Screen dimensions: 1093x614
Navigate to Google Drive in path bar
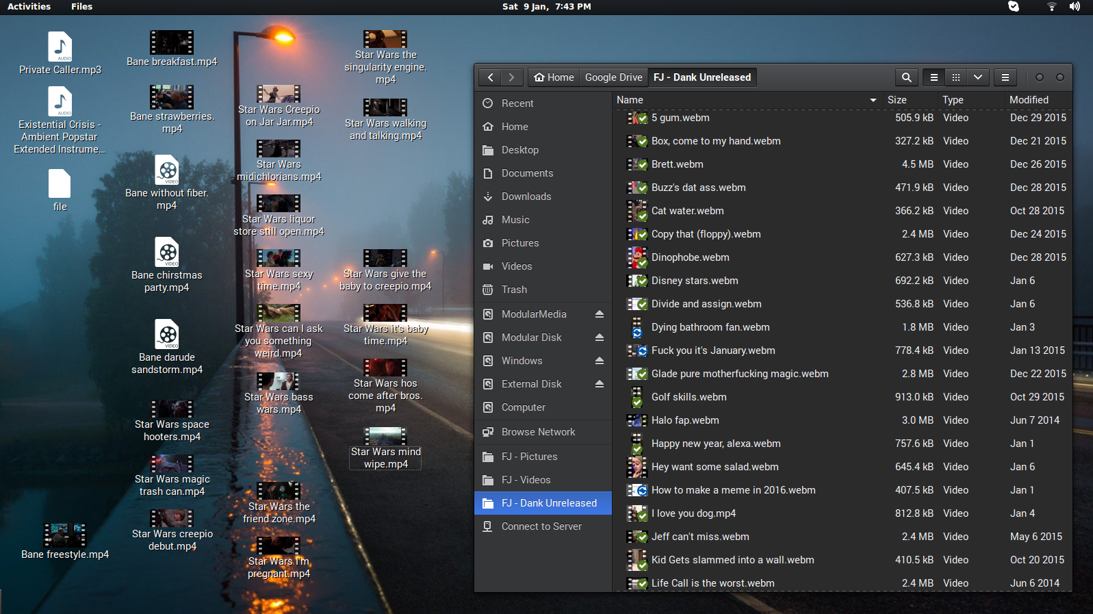tap(613, 77)
